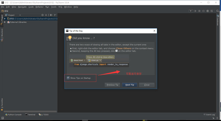Open the View menu

pos(14,7)
